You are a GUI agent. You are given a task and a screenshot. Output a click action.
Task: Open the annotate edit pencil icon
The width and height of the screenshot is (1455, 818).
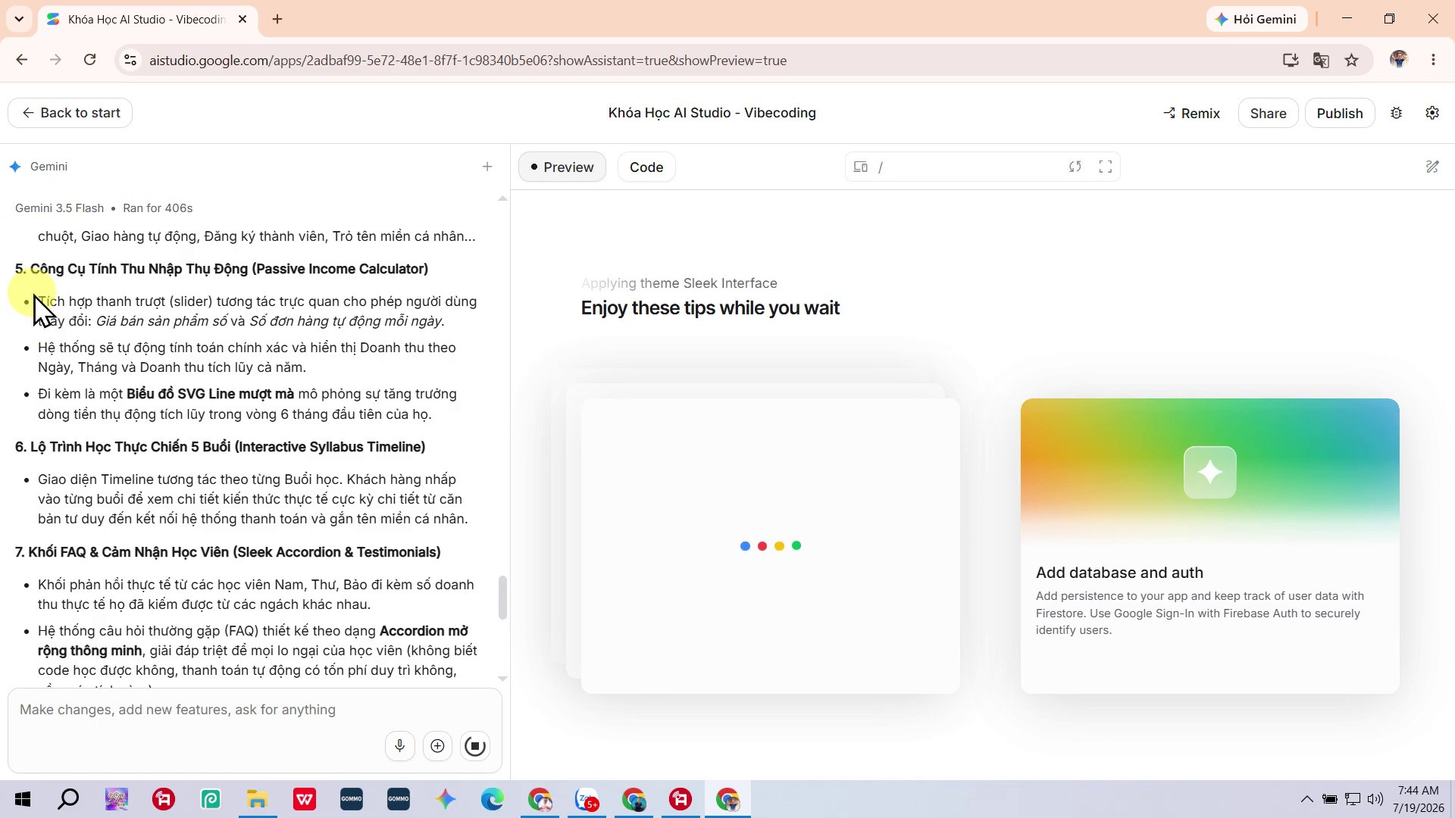tap(1432, 167)
